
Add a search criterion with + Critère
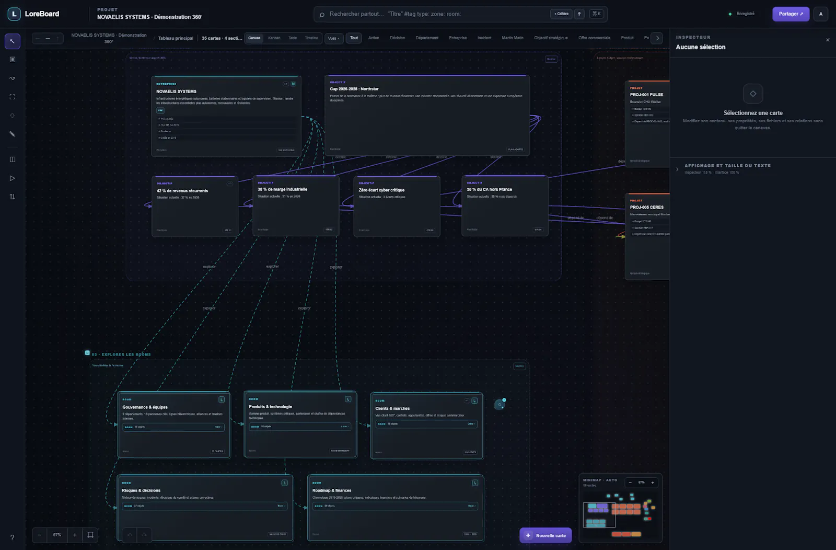coord(562,14)
